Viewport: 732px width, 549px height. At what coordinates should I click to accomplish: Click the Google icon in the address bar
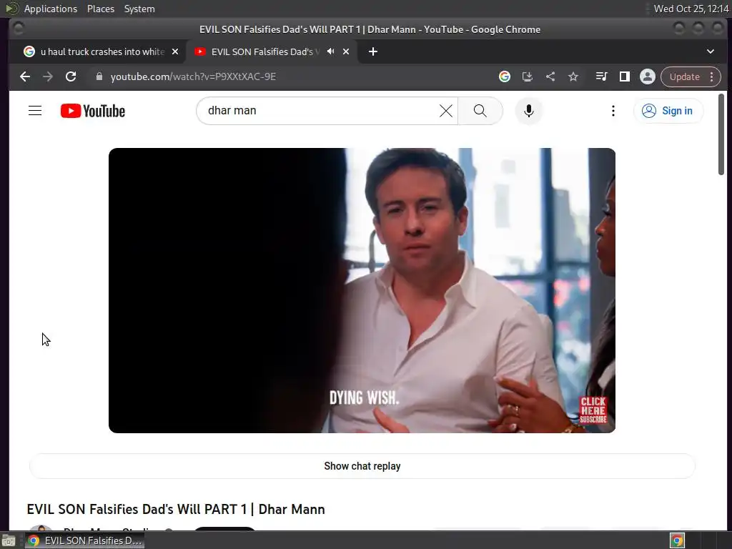pyautogui.click(x=504, y=76)
